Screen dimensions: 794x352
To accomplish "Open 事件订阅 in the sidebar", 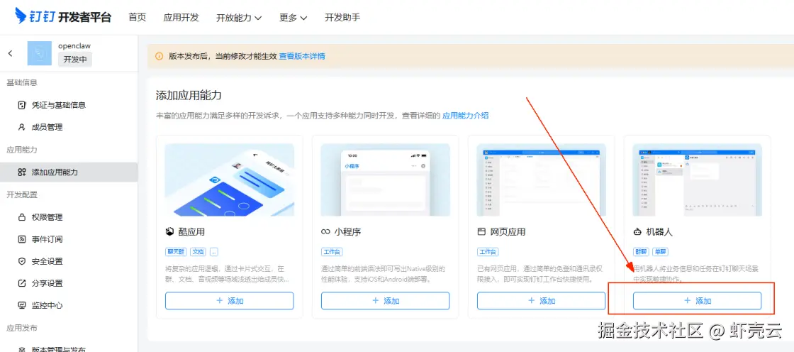I will (x=69, y=239).
